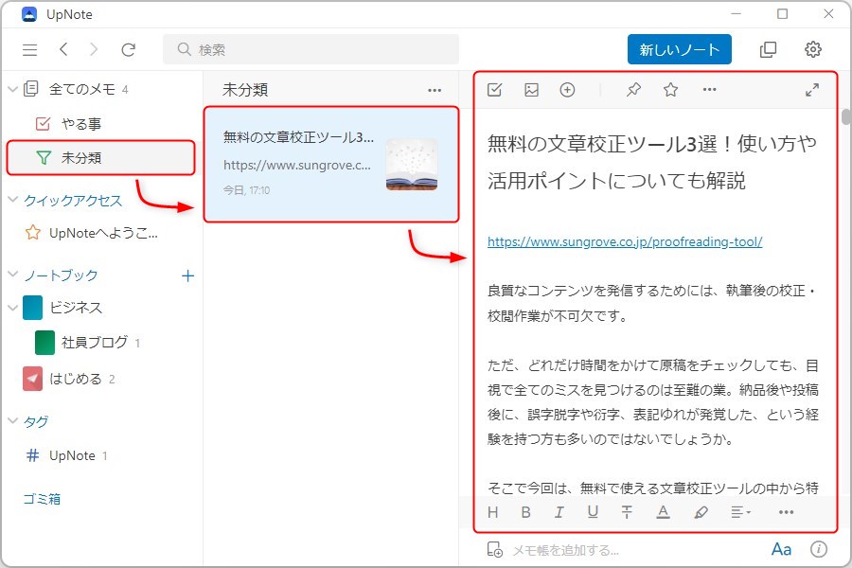The image size is (852, 568).
Task: Create a note with 新しいノート
Action: (679, 49)
